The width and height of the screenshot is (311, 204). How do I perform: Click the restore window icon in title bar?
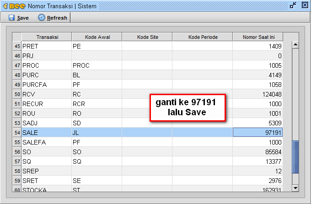click(293, 5)
